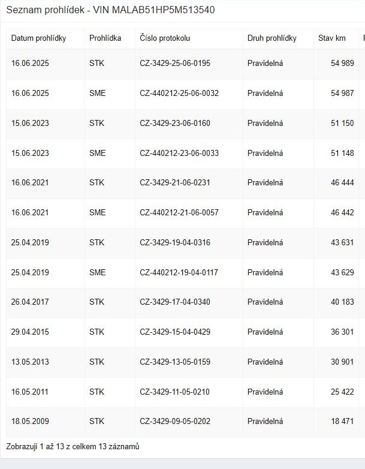Click protocol CZ-3429-19-04-0316
The height and width of the screenshot is (469, 365).
pyautogui.click(x=175, y=243)
